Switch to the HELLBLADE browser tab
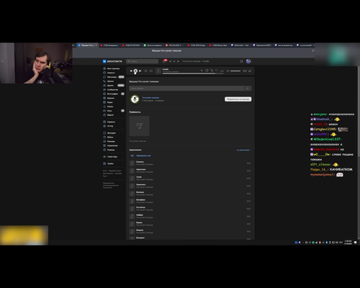This screenshot has height=288, width=360. (x=174, y=45)
